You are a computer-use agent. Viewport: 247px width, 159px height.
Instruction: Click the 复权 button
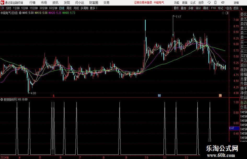(x=176, y=8)
